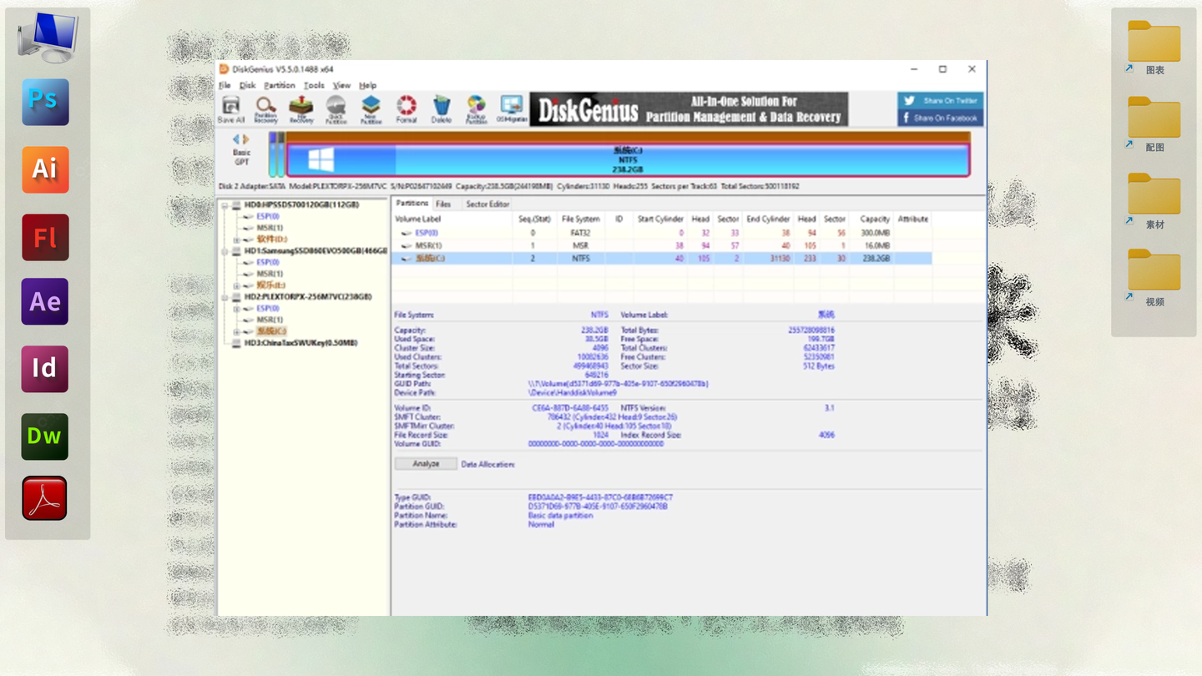Open the Disk menu
The width and height of the screenshot is (1202, 676).
click(248, 85)
